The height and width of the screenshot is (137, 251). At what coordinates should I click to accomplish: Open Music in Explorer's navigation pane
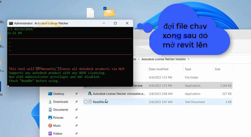[x=57, y=125]
